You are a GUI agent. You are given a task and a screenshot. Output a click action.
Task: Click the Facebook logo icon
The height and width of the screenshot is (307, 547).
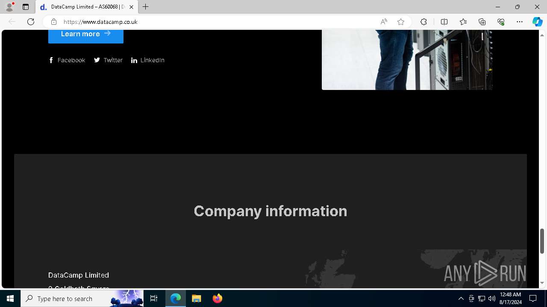point(51,60)
